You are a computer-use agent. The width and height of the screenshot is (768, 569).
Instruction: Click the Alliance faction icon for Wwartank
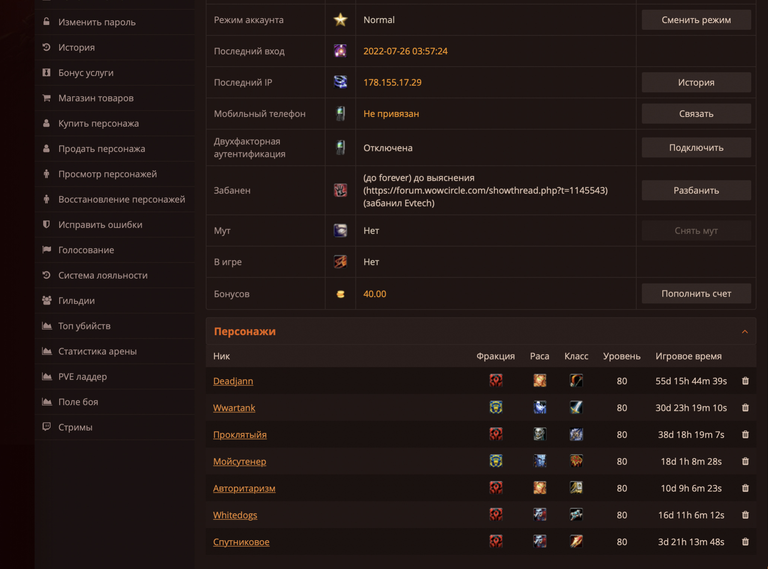pos(495,408)
